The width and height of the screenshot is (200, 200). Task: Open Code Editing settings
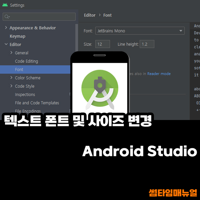[26, 61]
